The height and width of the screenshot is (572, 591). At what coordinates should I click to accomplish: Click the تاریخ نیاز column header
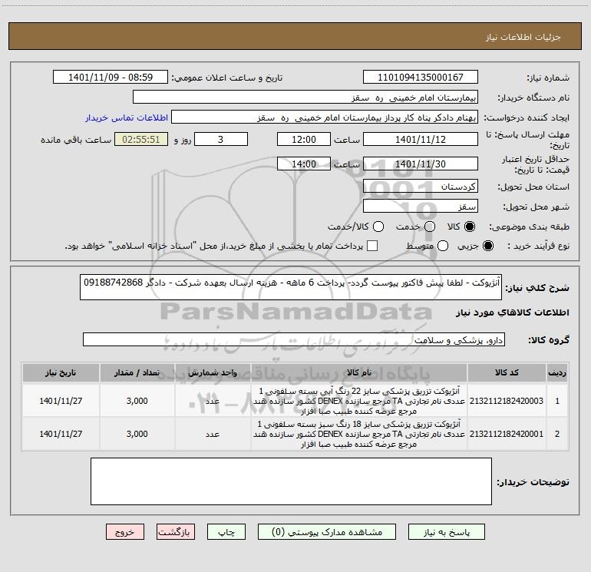click(61, 372)
